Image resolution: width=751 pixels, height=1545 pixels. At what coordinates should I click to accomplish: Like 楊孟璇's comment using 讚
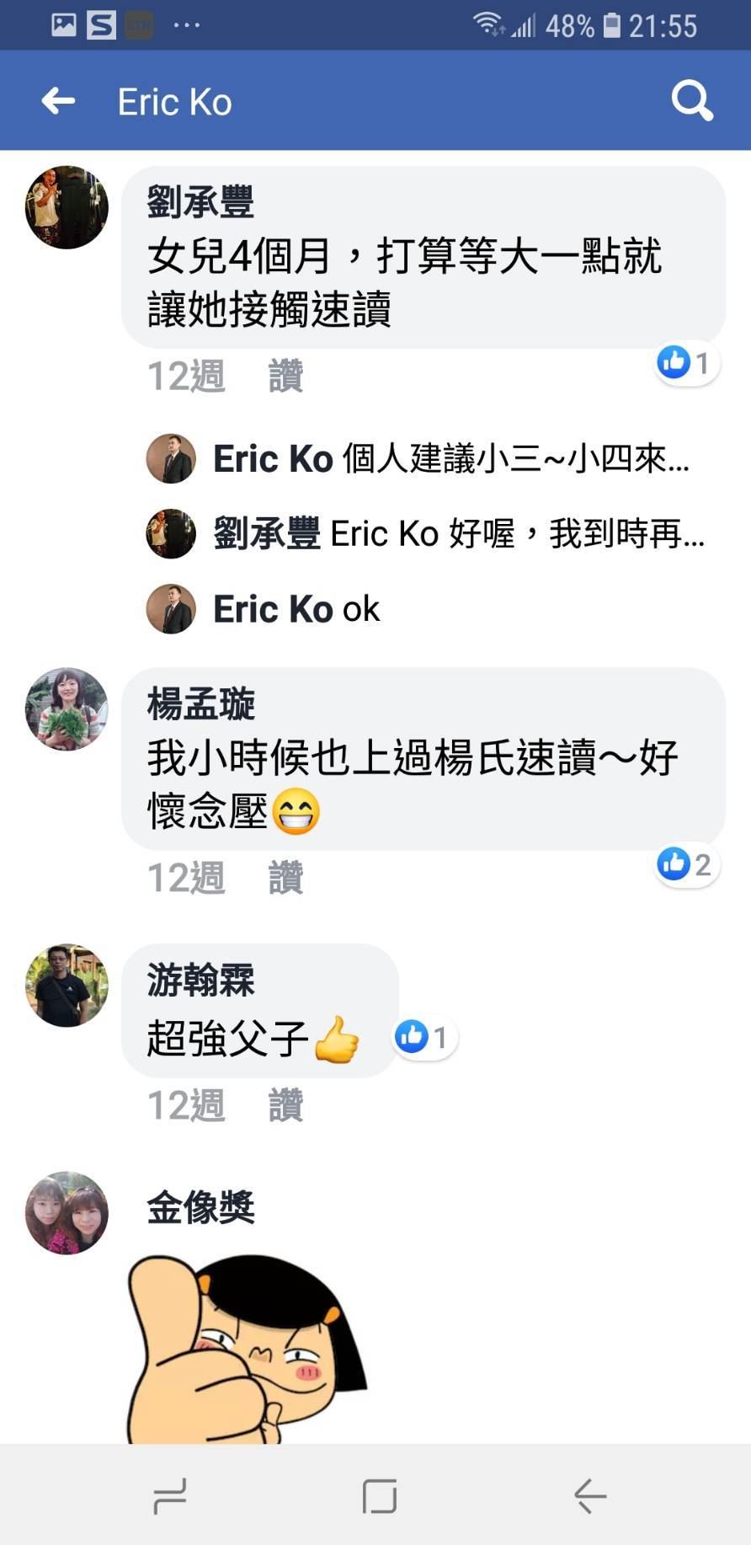285,878
